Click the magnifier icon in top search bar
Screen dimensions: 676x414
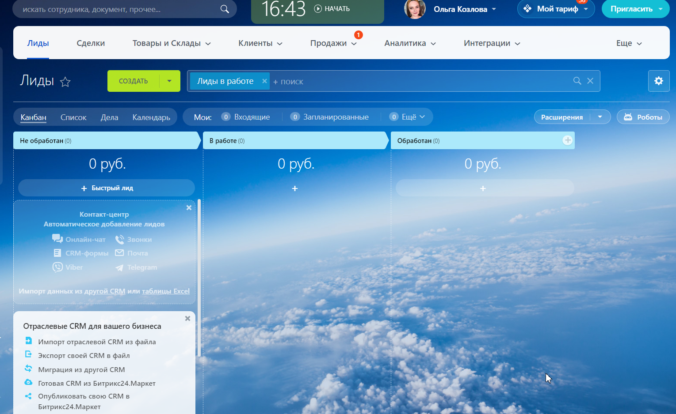point(225,9)
